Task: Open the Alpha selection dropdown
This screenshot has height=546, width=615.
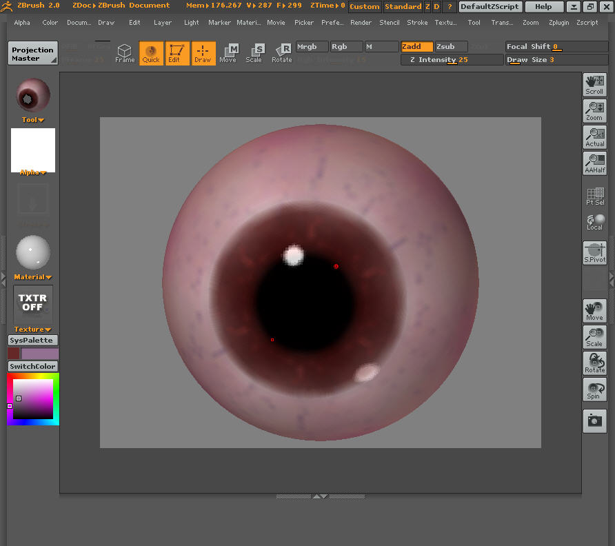Action: [32, 172]
